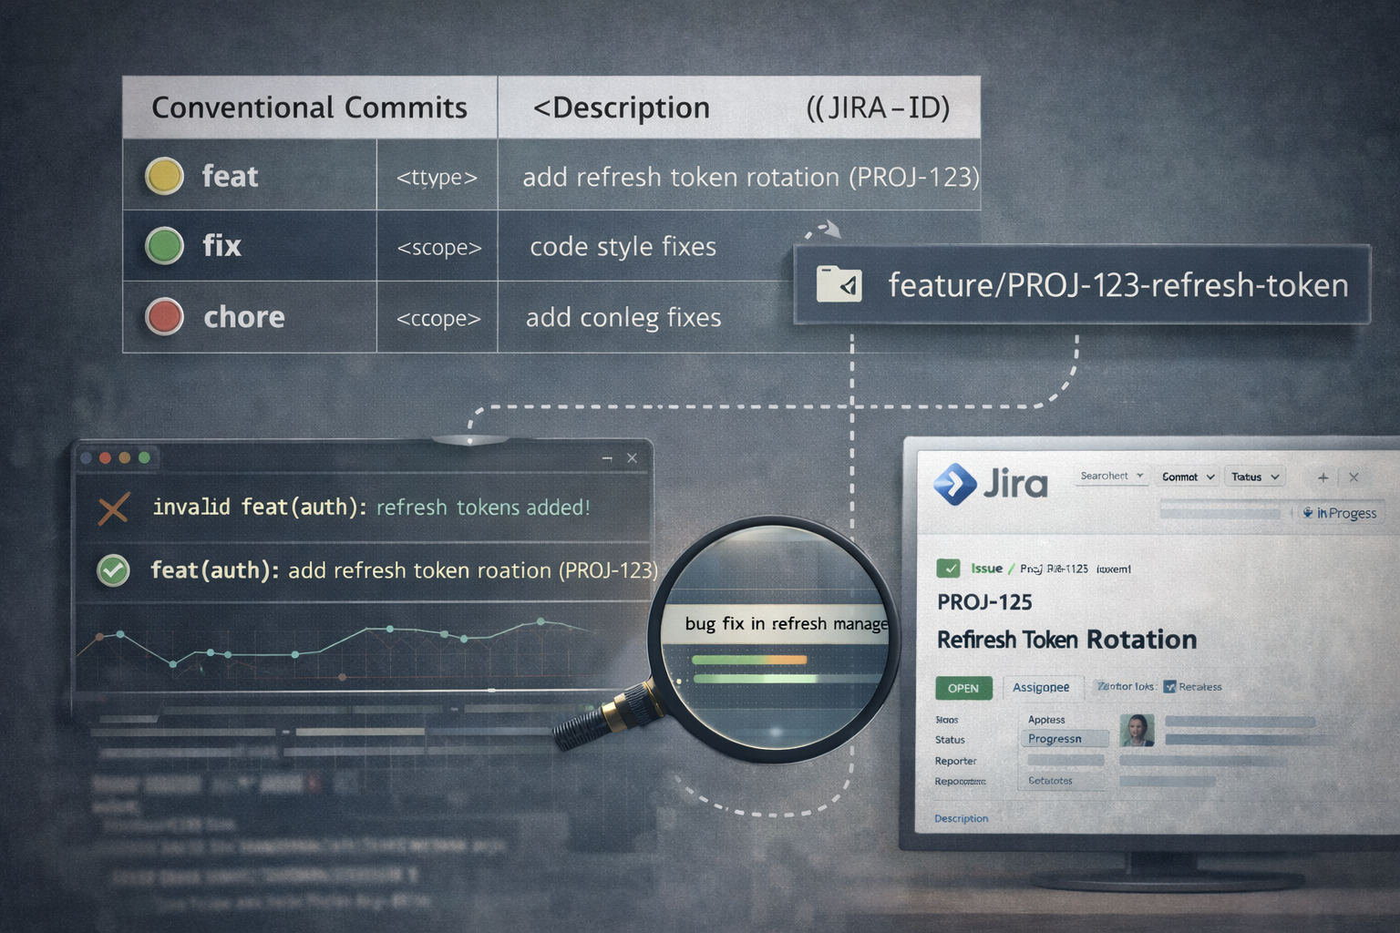Screen dimensions: 1400x933
Task: Toggle the blue Retatess checkbox
Action: click(1169, 687)
